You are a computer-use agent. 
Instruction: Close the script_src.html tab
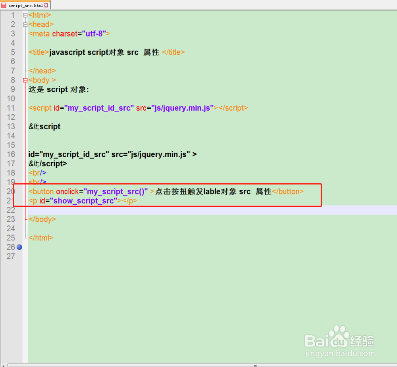pyautogui.click(x=46, y=5)
